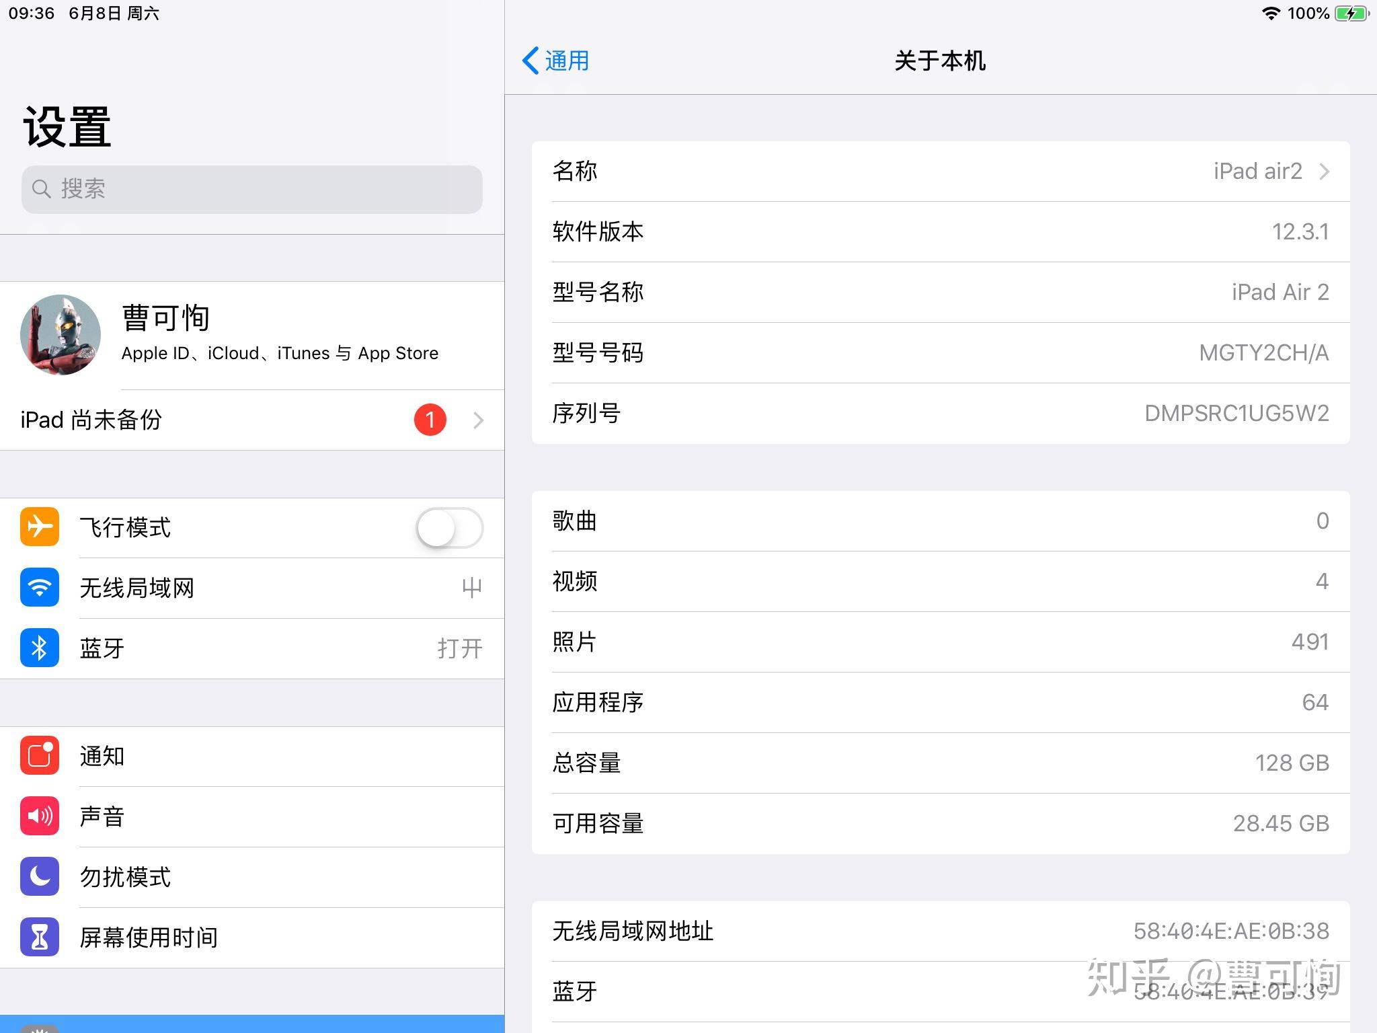Tap 可用容量 value 28.45 GB
Image resolution: width=1377 pixels, height=1033 pixels.
tap(1281, 823)
